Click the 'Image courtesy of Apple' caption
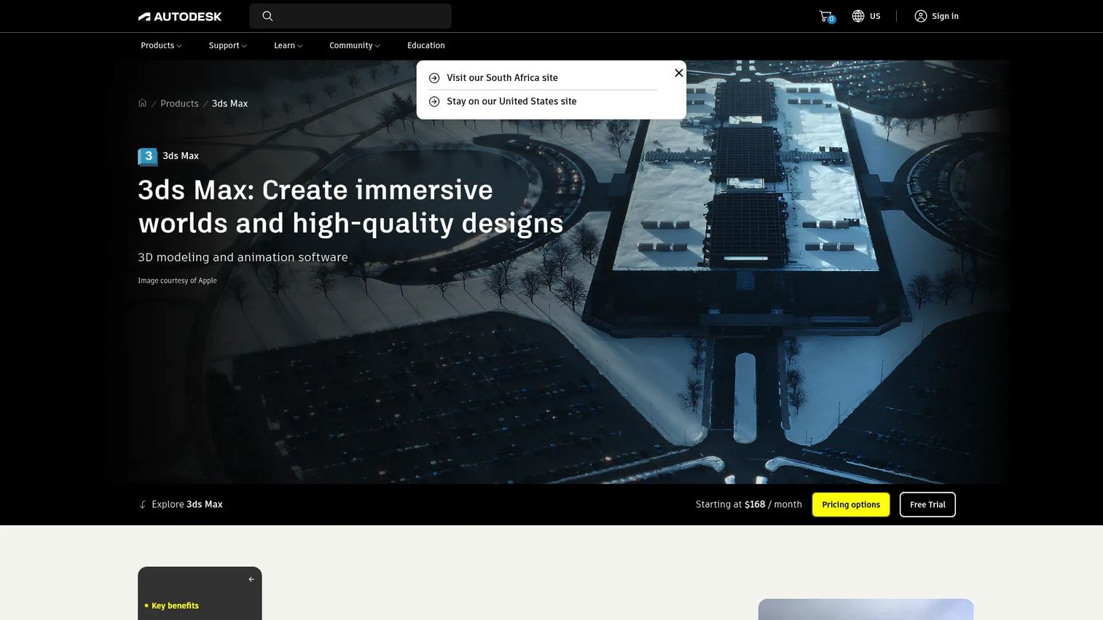Image resolution: width=1103 pixels, height=620 pixels. 177,280
